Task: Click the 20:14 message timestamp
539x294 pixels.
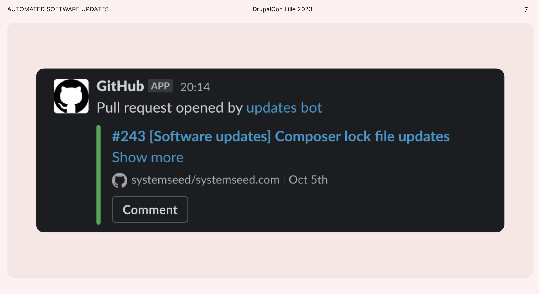Action: 195,87
